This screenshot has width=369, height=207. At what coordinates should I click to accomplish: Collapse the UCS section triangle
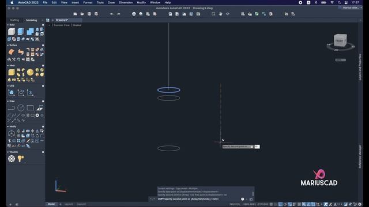tap(7, 86)
